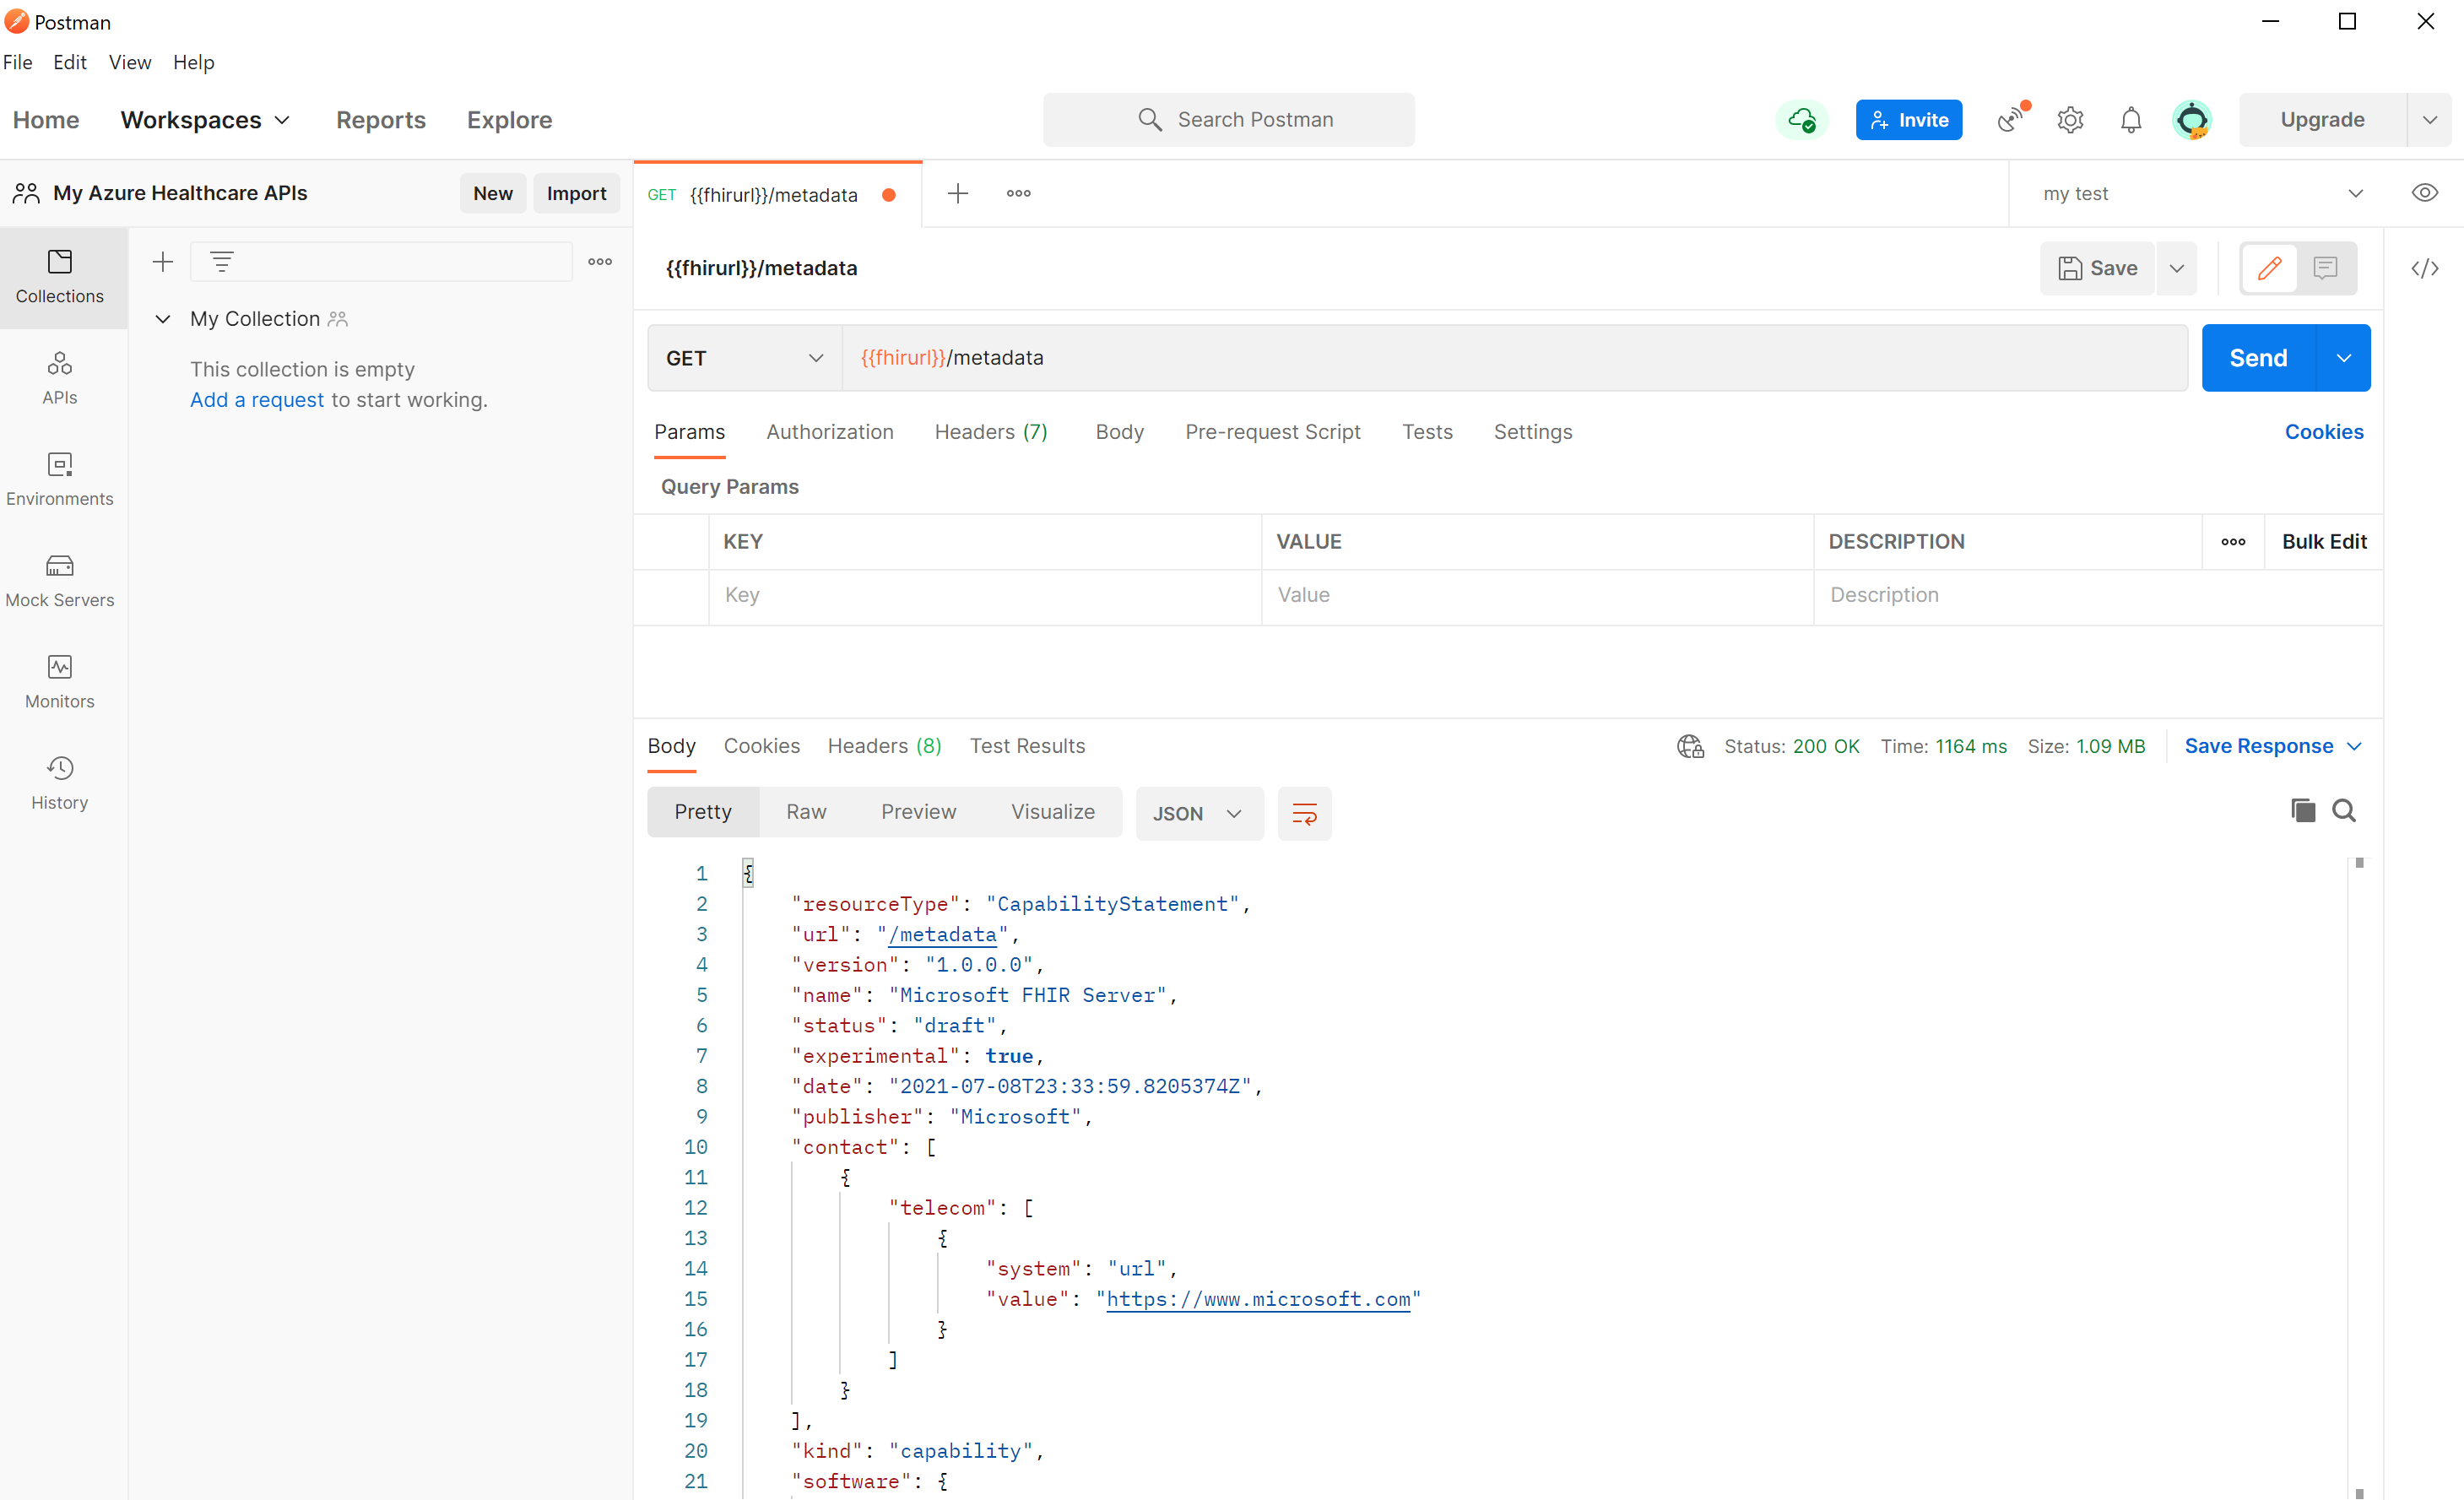The height and width of the screenshot is (1500, 2464).
Task: Select the Authorization tab
Action: tap(831, 431)
